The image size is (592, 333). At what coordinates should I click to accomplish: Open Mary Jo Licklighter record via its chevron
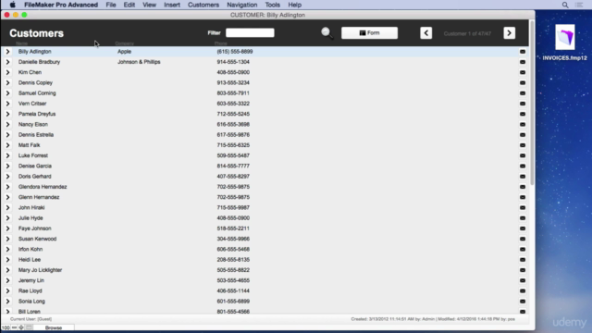(x=7, y=270)
